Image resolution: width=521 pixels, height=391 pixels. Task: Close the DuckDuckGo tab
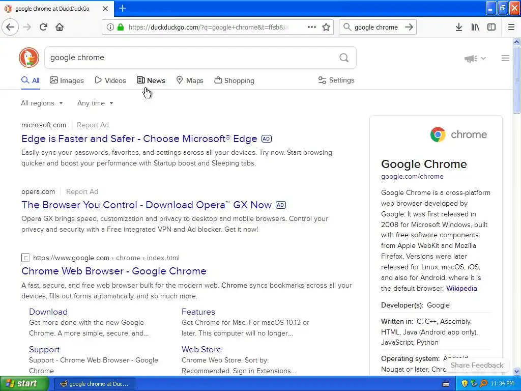pos(105,9)
